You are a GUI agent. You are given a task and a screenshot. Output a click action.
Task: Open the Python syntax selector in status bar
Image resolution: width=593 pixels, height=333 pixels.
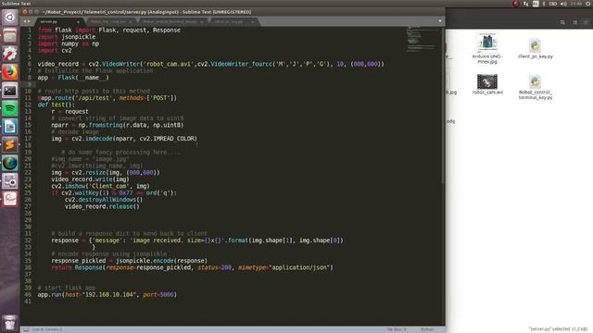coord(427,329)
